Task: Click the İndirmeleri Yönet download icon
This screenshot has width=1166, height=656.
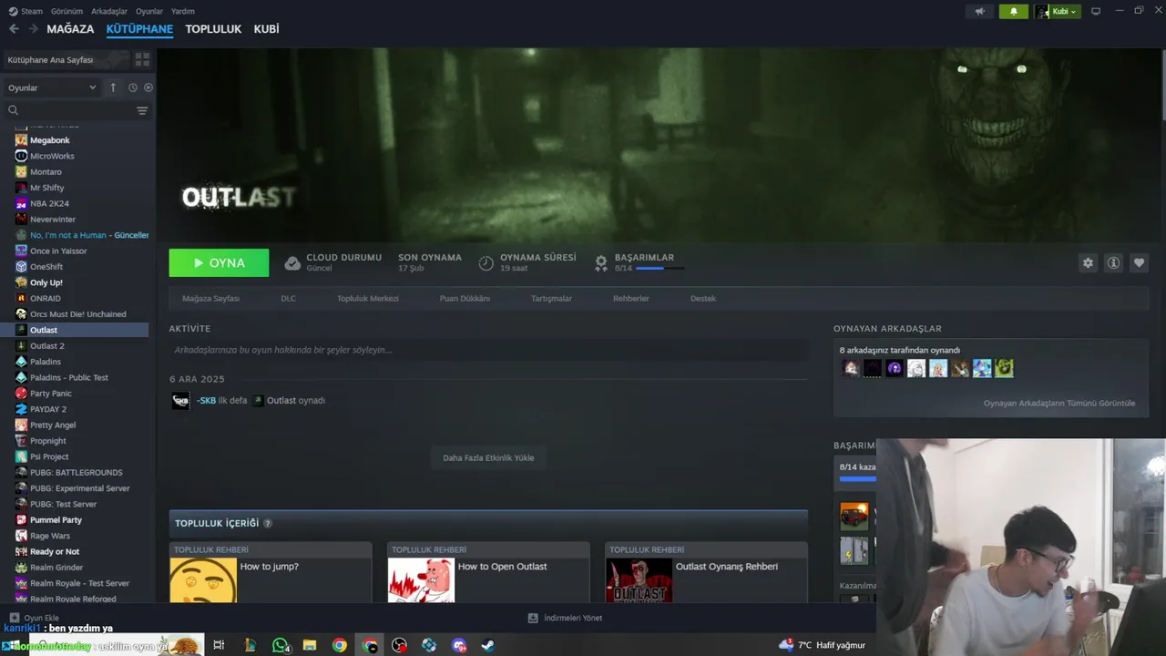Action: click(533, 618)
